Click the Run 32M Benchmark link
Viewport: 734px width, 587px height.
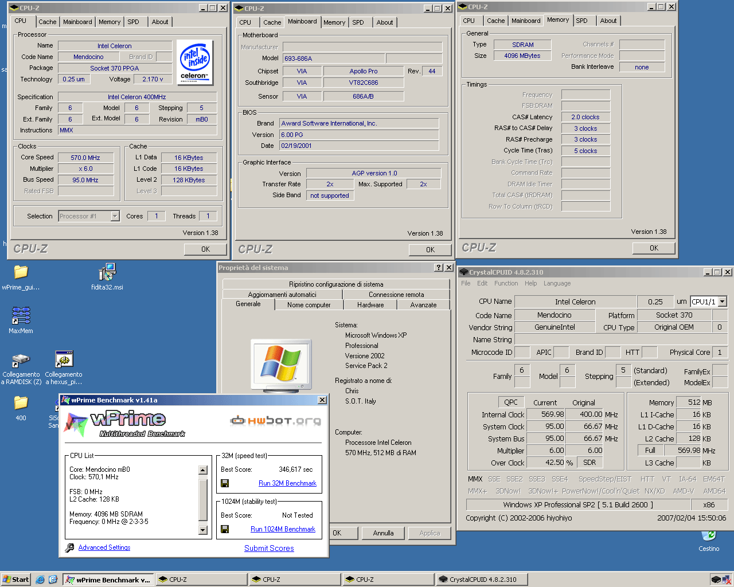point(287,483)
